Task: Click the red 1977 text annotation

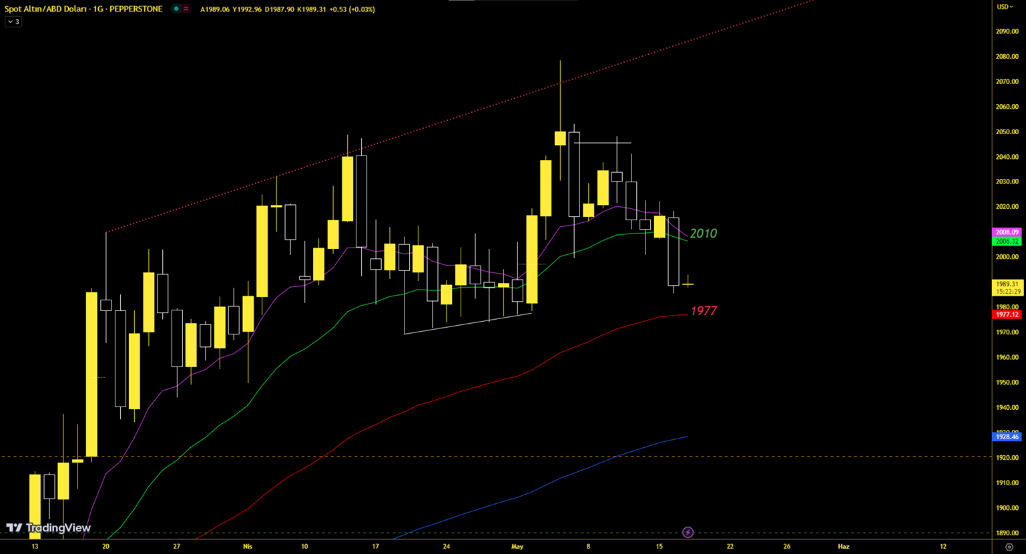Action: point(703,311)
